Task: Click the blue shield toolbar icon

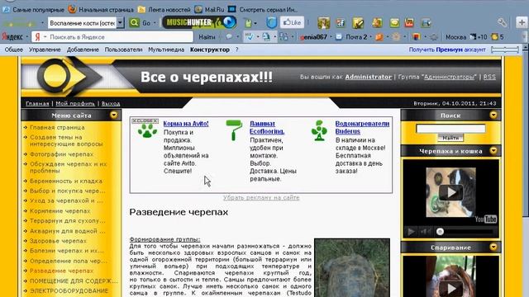Action: click(271, 22)
